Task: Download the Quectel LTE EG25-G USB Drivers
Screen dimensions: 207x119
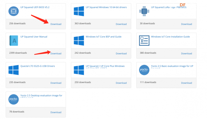Action: tap(56, 83)
